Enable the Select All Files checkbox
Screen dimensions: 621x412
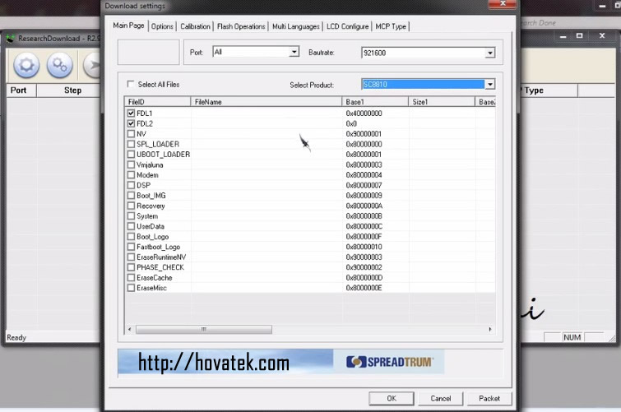coord(132,85)
